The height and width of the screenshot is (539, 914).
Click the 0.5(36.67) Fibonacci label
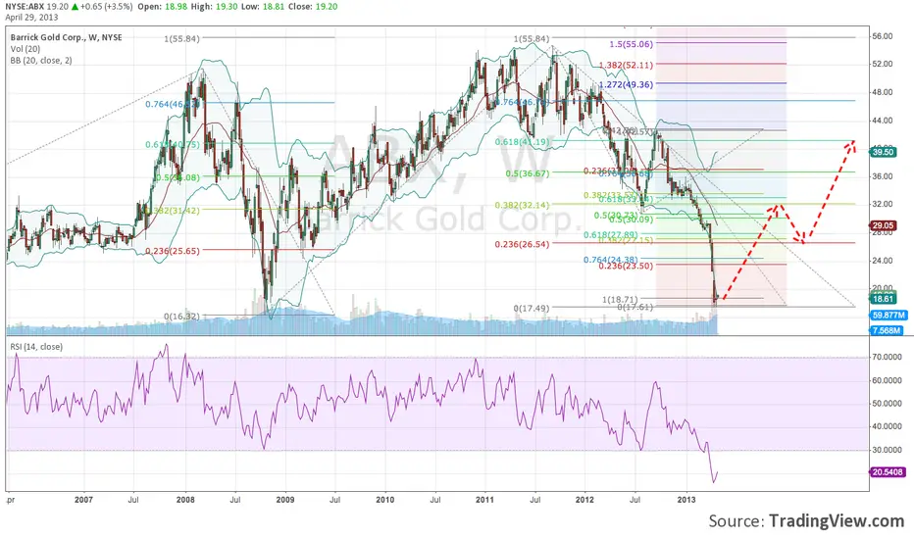(x=528, y=173)
